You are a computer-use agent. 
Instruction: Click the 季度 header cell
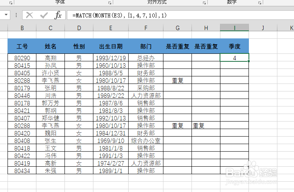[235, 46]
